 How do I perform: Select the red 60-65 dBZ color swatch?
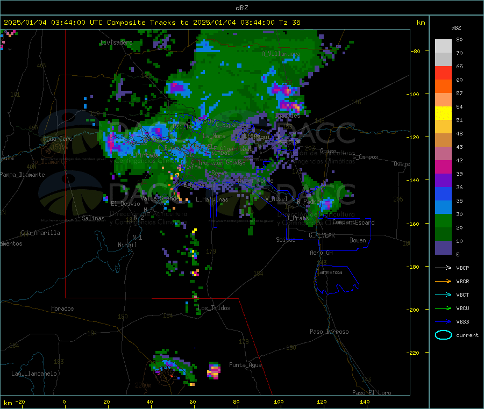[443, 73]
